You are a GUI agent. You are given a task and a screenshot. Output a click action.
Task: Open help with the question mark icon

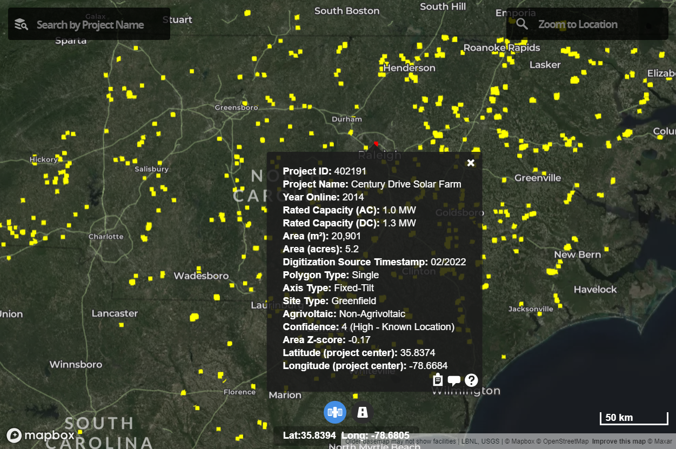(471, 380)
